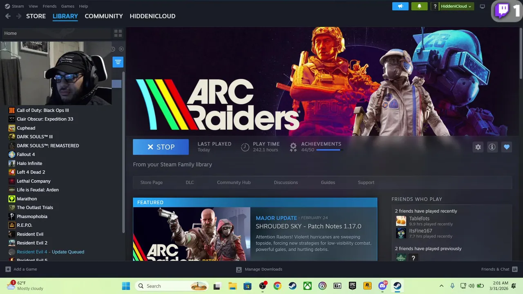Open the announcements megaphone icon

coord(400,6)
